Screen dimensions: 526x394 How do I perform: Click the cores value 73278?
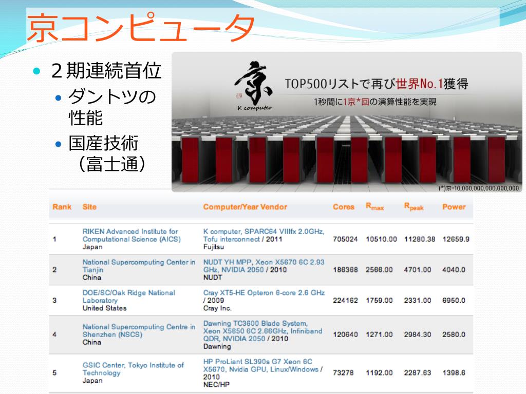[343, 373]
